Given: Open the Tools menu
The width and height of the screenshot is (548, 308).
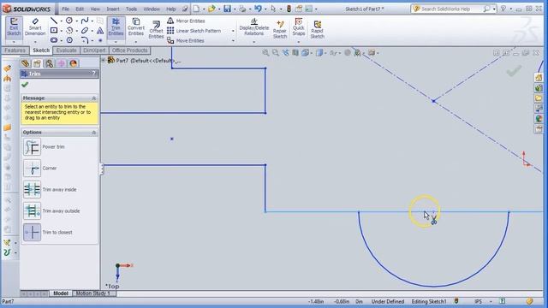Looking at the screenshot, I should (x=131, y=9).
